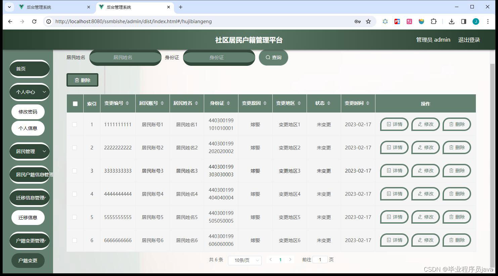The height and width of the screenshot is (276, 498).
Task: Go to the previous page arrow in pagination
Action: (270, 260)
